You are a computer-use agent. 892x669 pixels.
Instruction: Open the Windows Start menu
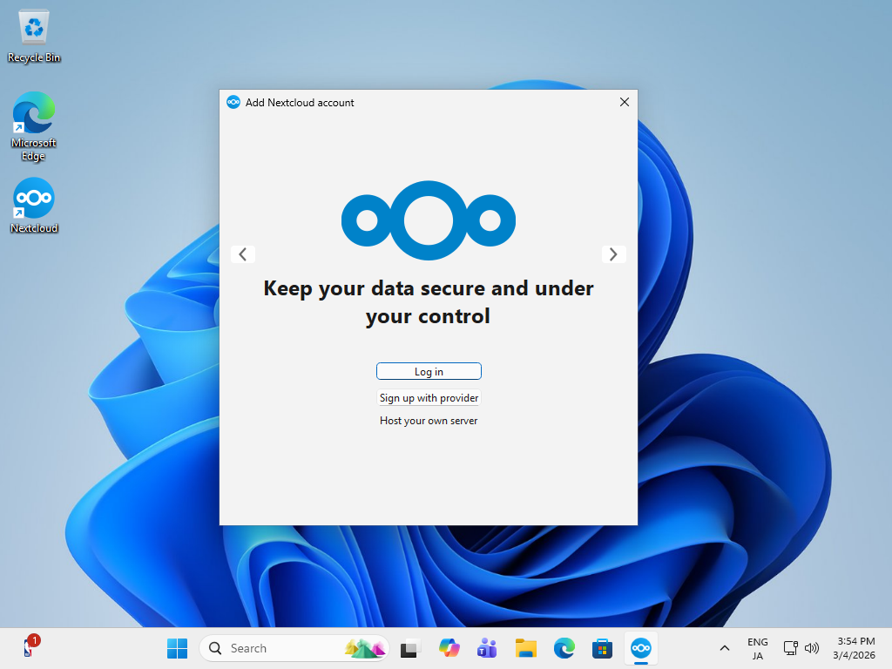(x=177, y=648)
